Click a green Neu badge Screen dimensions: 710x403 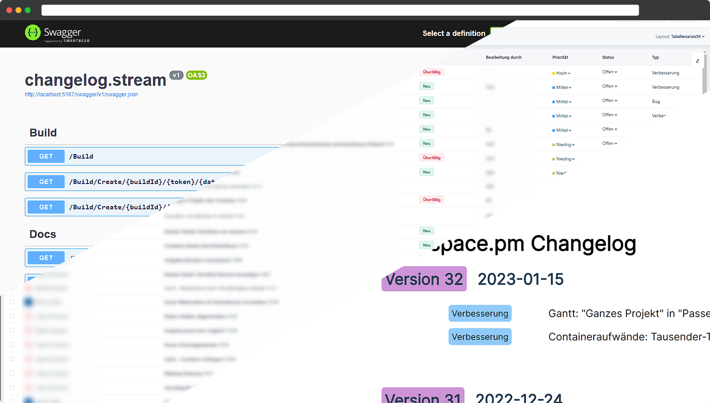pyautogui.click(x=426, y=86)
